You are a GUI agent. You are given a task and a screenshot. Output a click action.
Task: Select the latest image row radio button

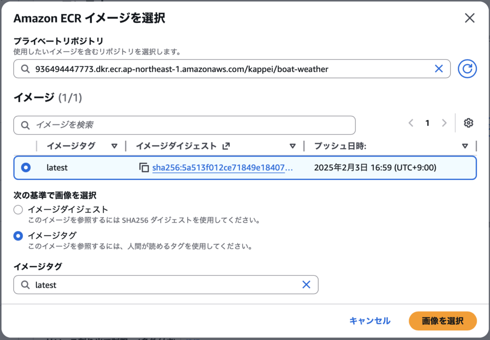[26, 168]
